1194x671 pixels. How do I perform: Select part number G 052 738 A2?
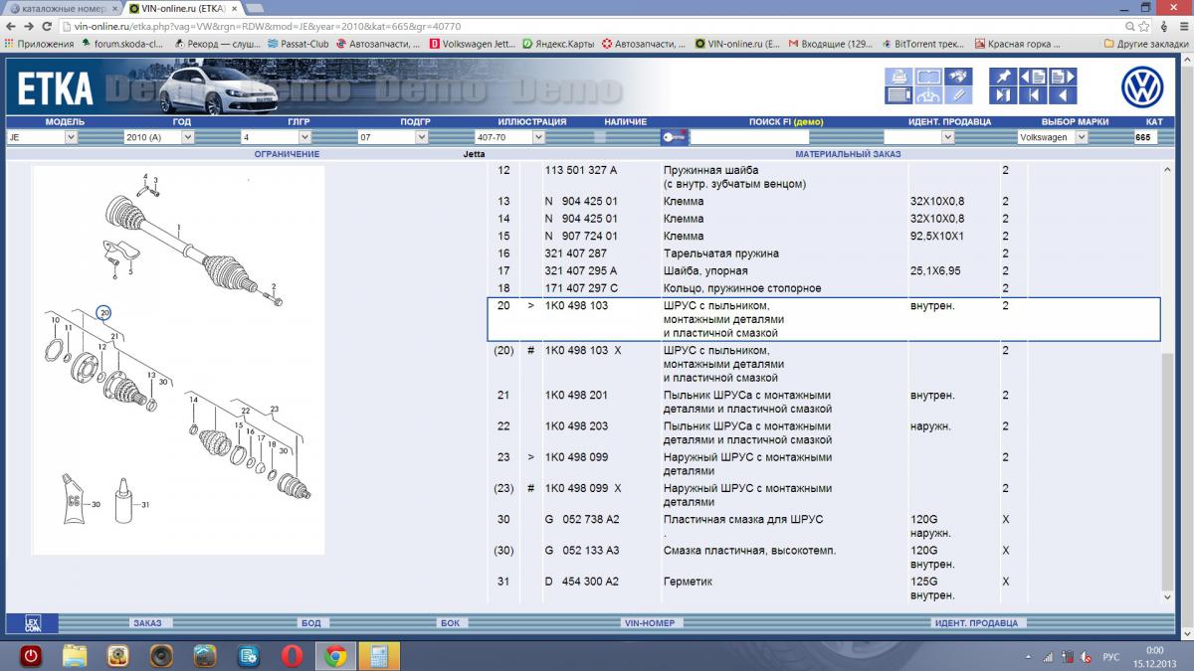[x=582, y=519]
